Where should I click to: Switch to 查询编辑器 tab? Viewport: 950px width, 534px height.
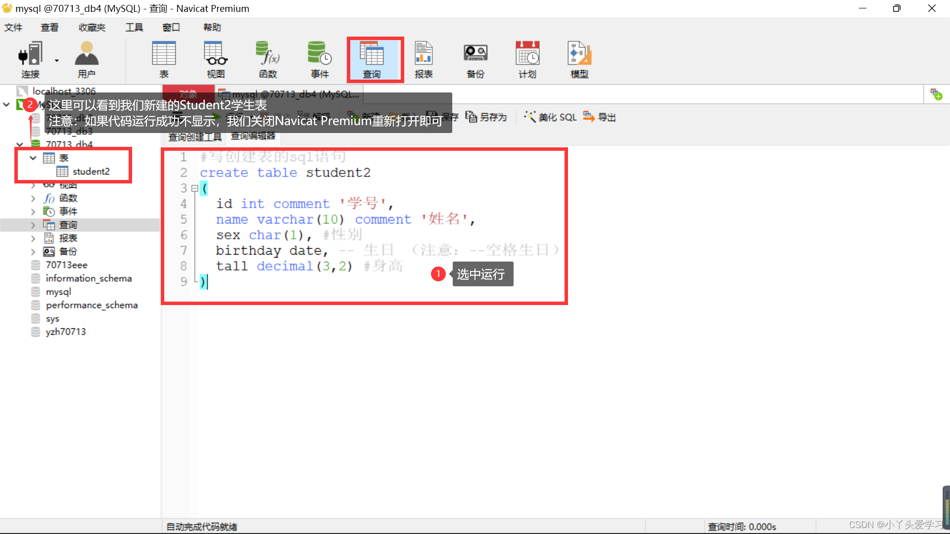[x=253, y=136]
